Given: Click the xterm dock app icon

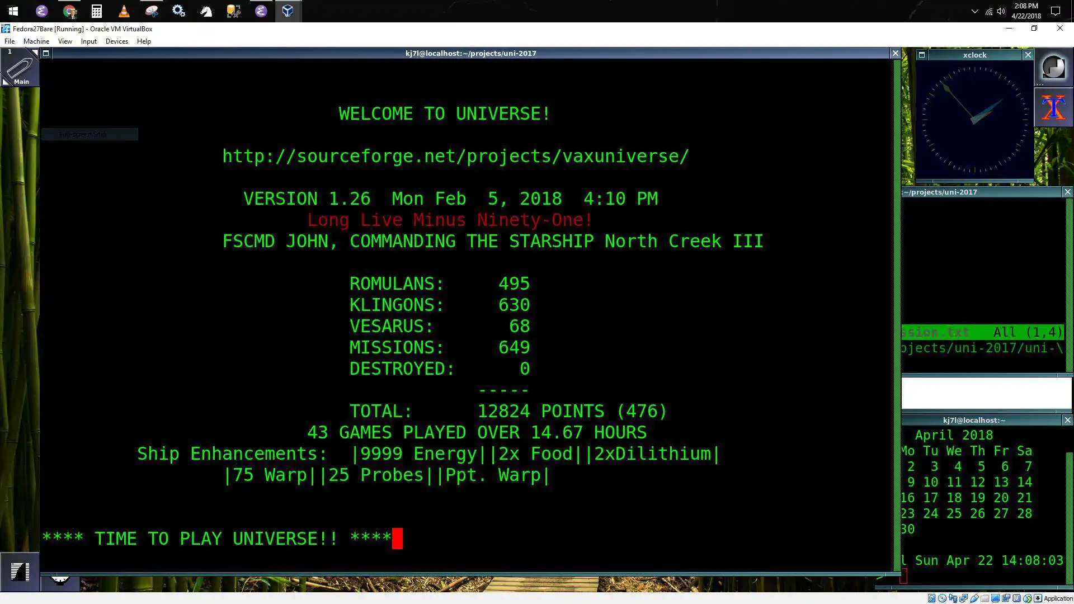Looking at the screenshot, I should tap(1053, 107).
